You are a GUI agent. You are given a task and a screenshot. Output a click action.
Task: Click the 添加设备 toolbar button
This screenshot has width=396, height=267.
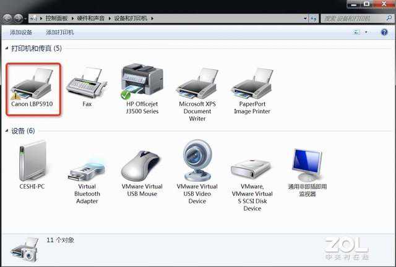pyautogui.click(x=21, y=32)
